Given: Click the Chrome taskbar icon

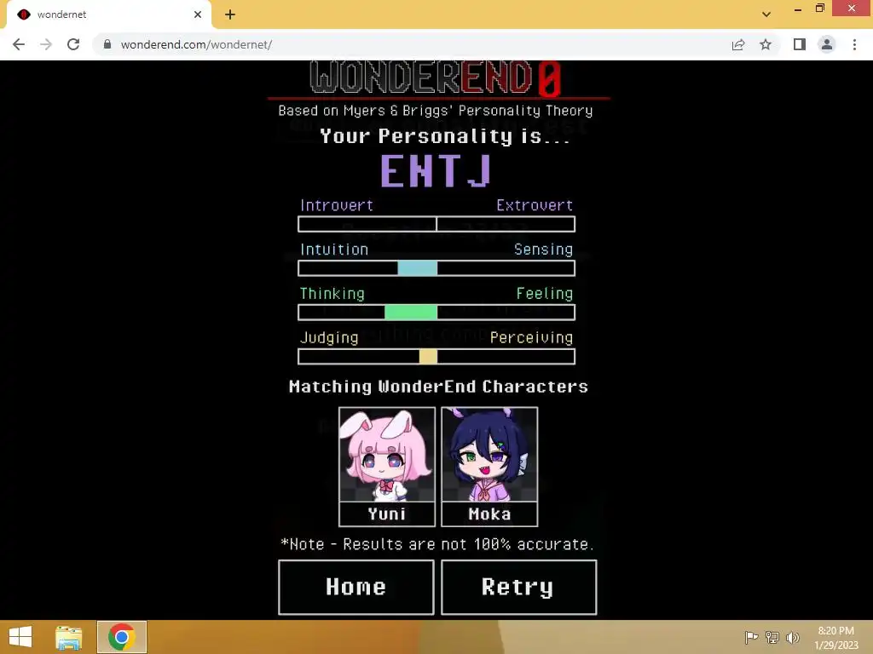Looking at the screenshot, I should coord(122,637).
